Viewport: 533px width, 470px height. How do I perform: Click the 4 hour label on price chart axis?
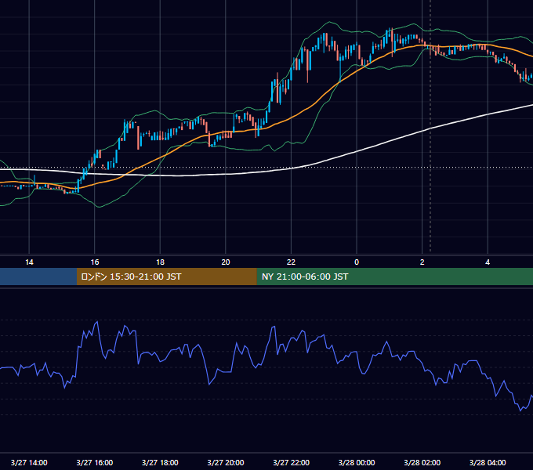488,262
